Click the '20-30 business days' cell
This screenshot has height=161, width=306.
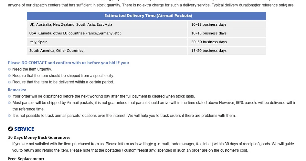227,42
